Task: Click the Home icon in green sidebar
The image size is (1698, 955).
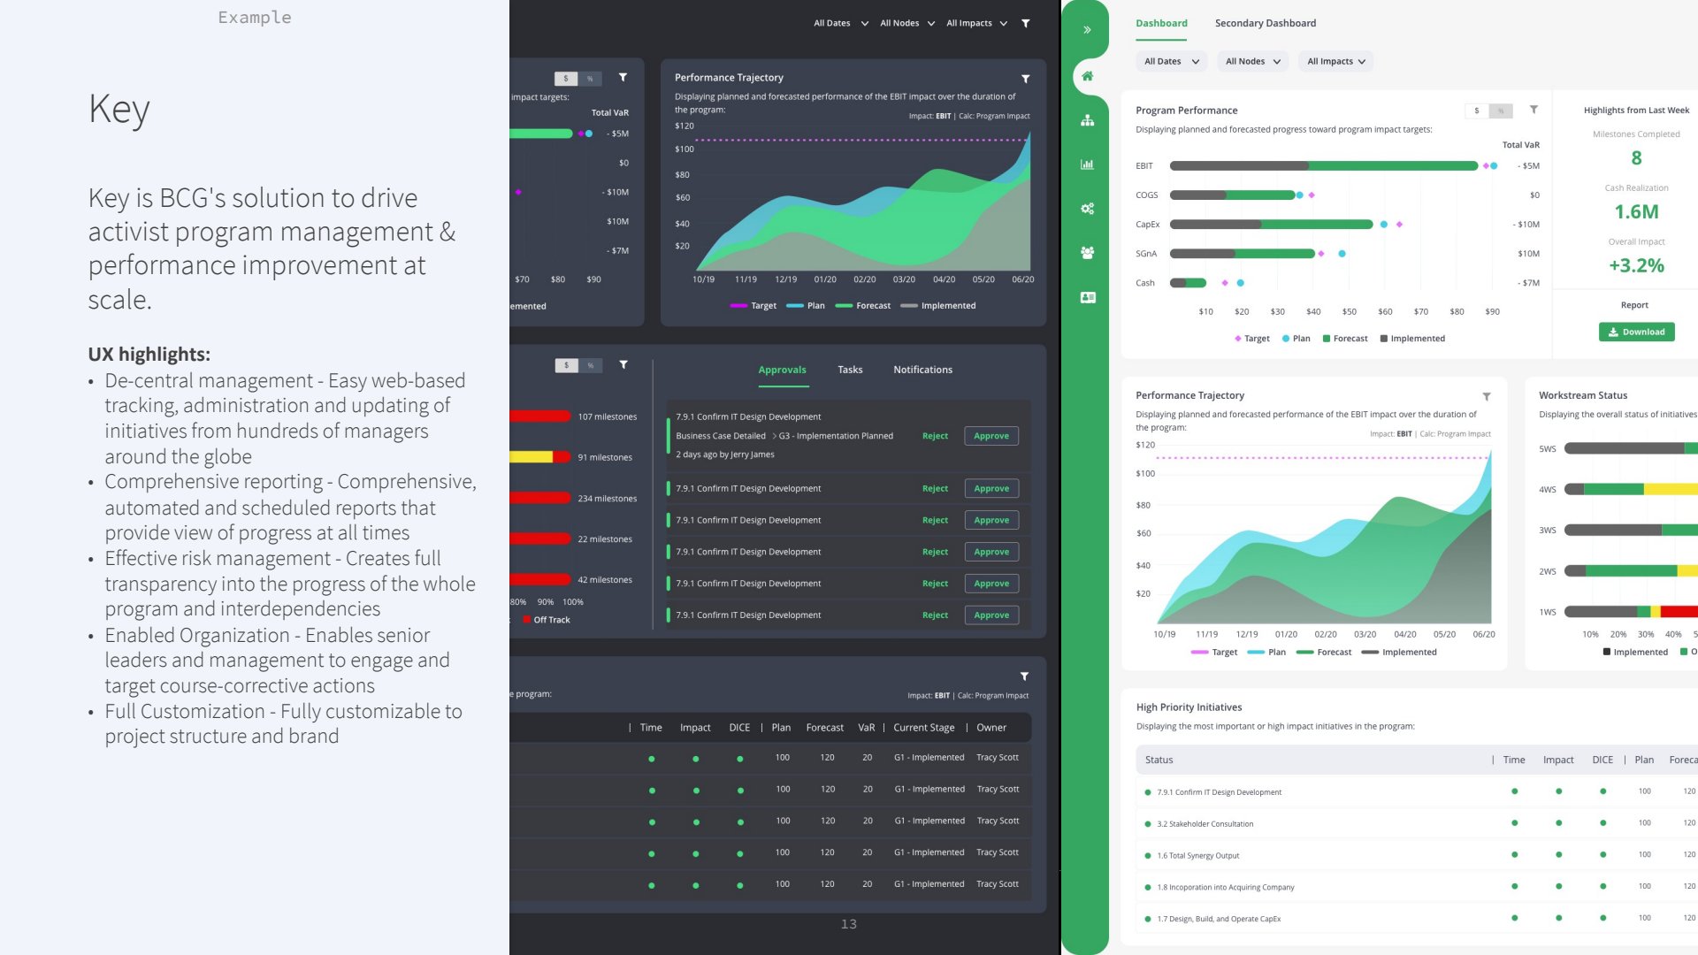Action: coord(1087,76)
